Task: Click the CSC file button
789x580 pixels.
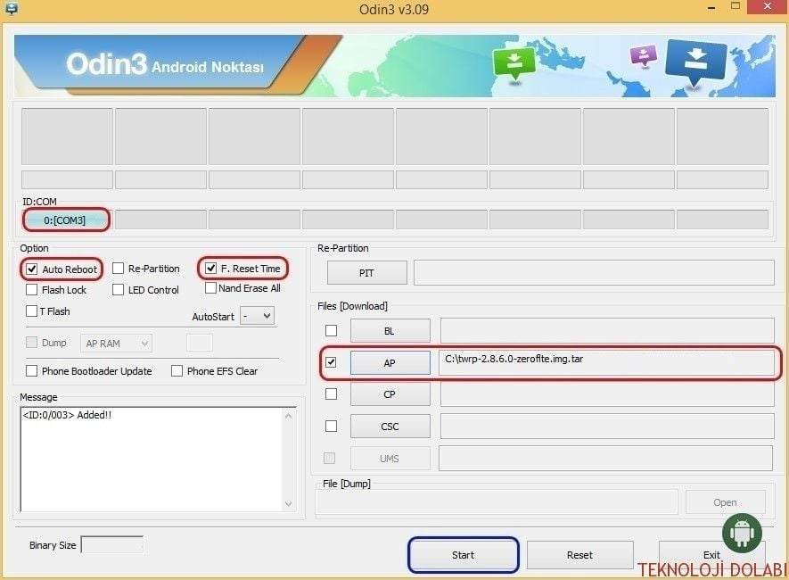Action: 390,427
